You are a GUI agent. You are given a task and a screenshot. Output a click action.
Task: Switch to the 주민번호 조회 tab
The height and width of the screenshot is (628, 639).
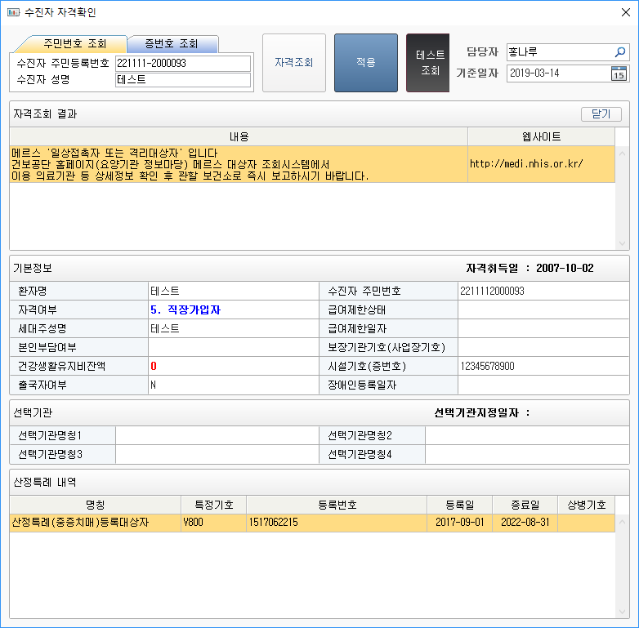tap(74, 44)
